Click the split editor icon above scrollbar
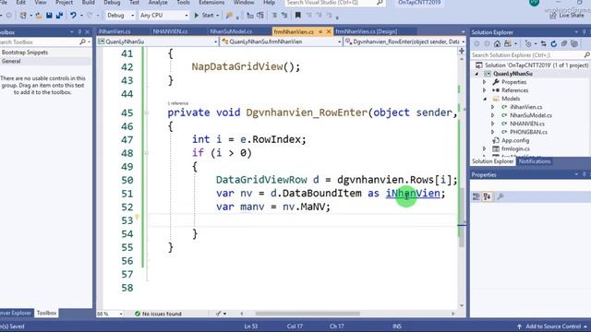The width and height of the screenshot is (591, 332). click(x=462, y=51)
